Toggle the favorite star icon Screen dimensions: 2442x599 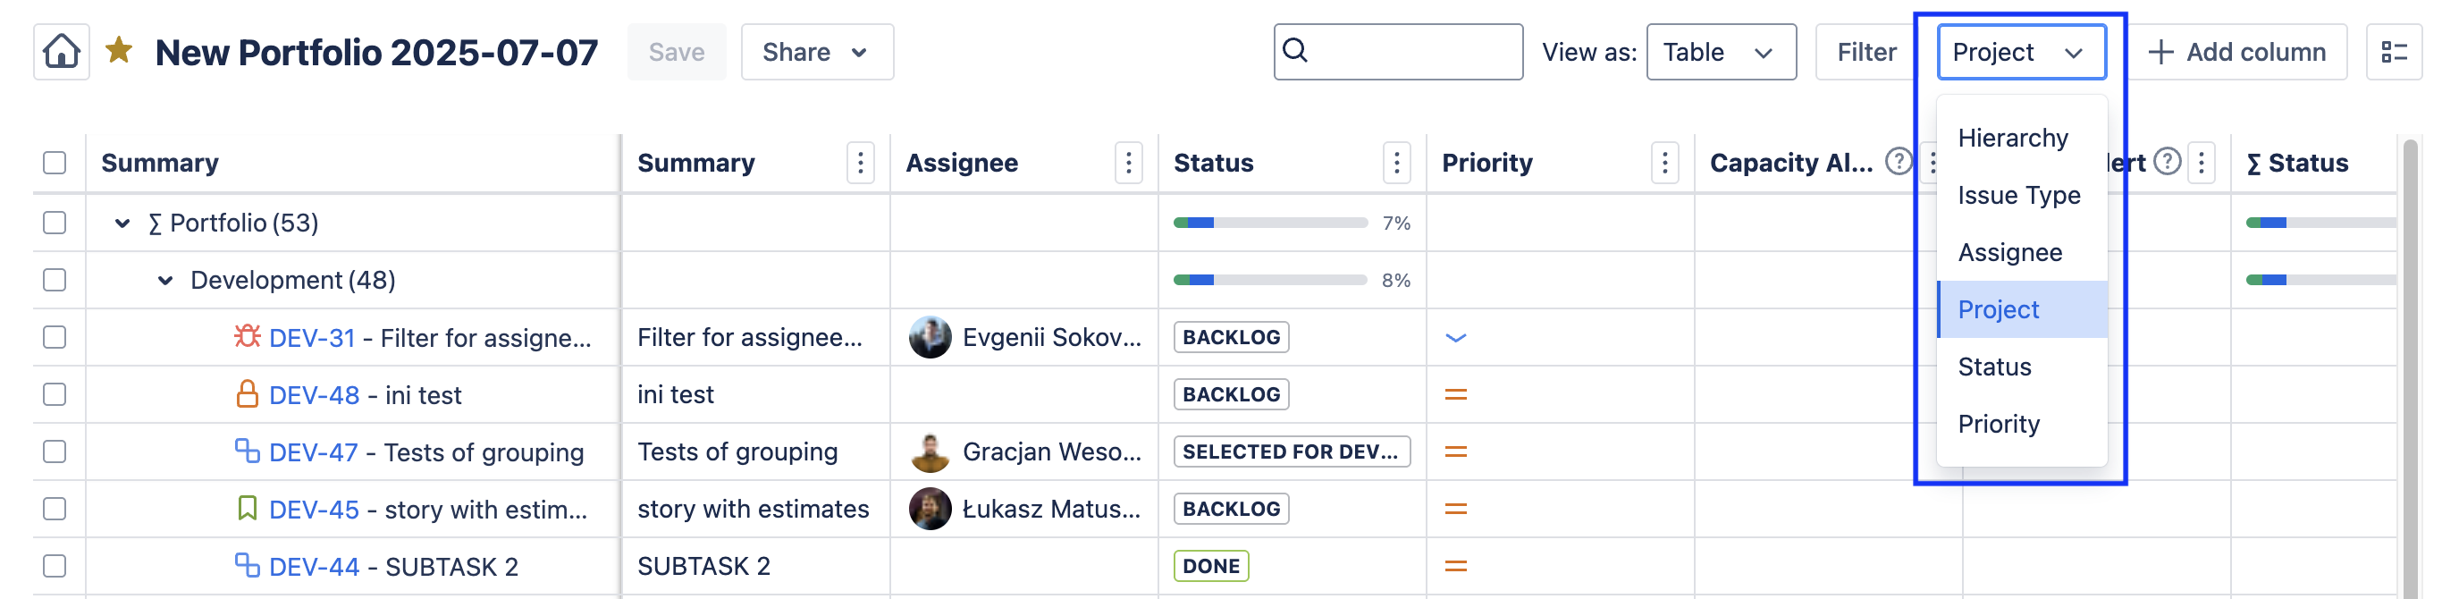tap(119, 50)
